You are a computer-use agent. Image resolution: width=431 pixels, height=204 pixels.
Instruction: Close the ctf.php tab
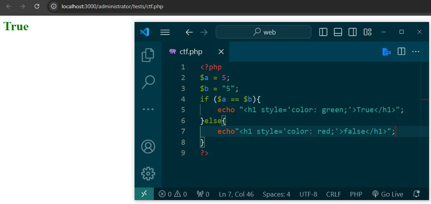[x=221, y=52]
